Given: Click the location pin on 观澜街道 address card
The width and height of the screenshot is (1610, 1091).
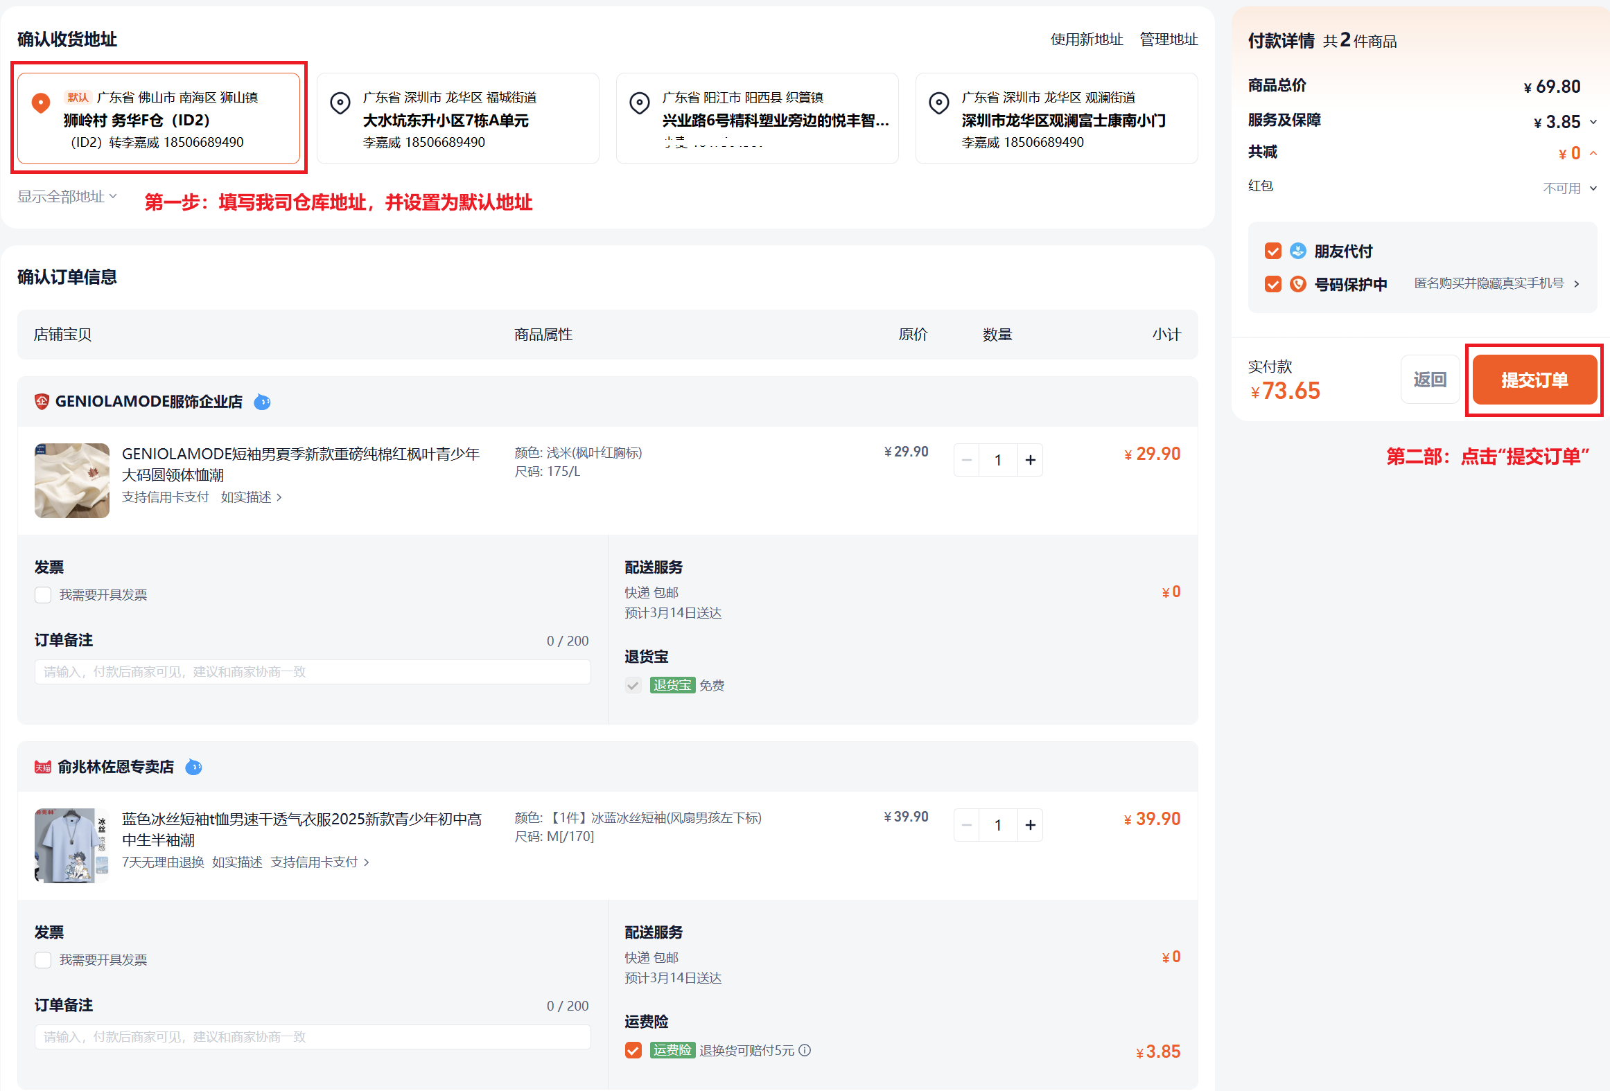Looking at the screenshot, I should click(938, 103).
